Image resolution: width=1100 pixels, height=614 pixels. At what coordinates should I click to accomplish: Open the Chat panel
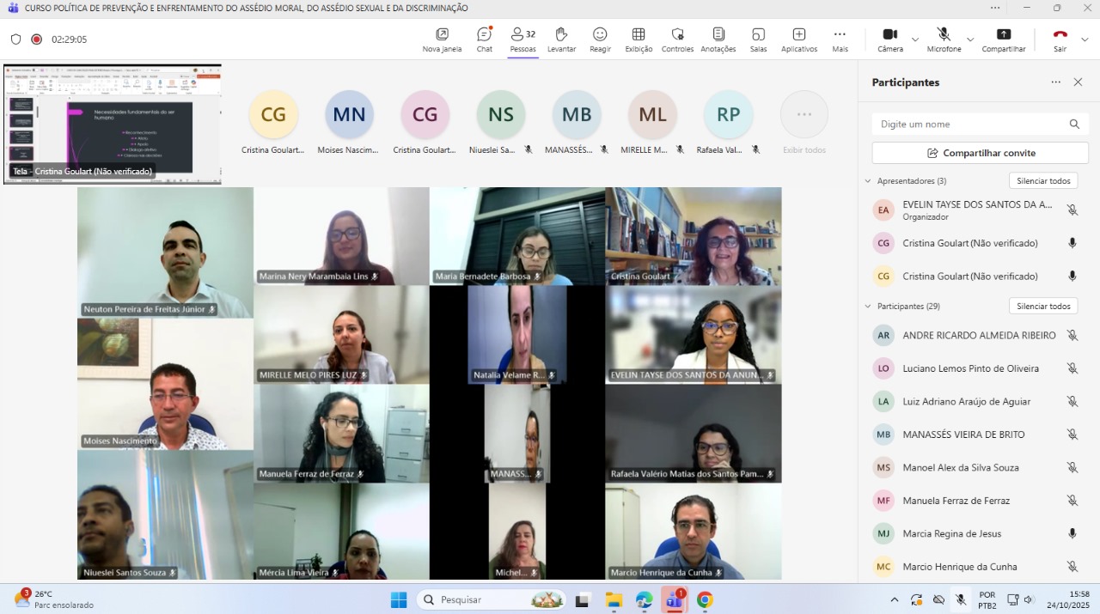coord(485,39)
